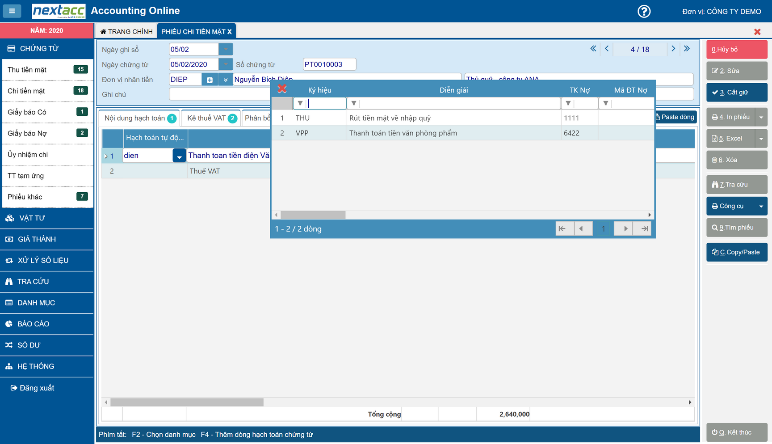
Task: Open Chi tiền mặt in sidebar
Action: coord(47,91)
